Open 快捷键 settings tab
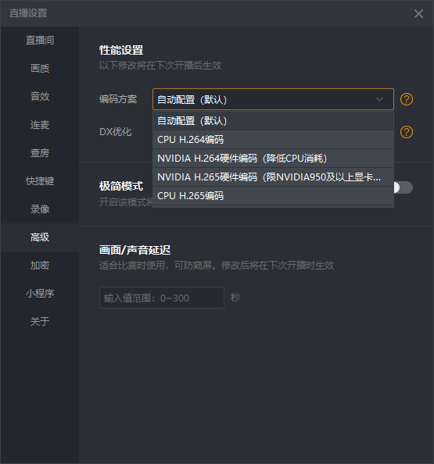This screenshot has width=434, height=464. click(40, 180)
